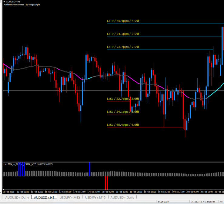Select the L:TP 34.1pips 3.0倍 label

point(123,34)
